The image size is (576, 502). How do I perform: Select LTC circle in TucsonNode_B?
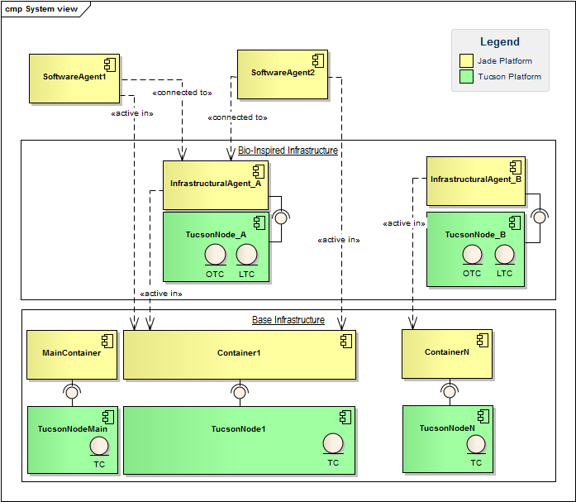(504, 254)
